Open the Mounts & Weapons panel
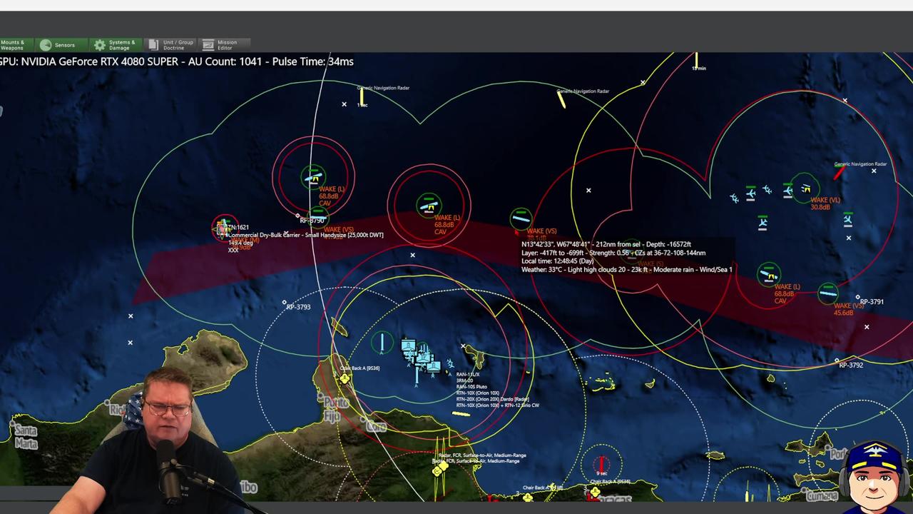Viewport: 913px width, 514px height. [x=14, y=45]
